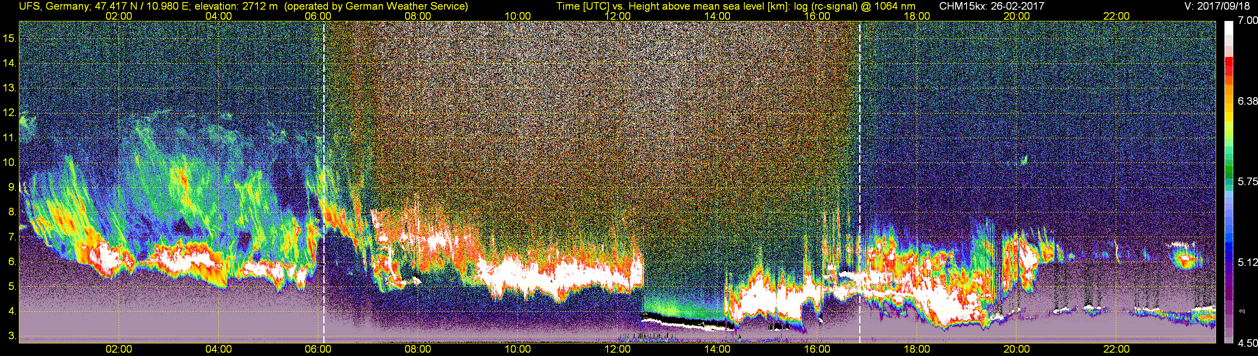Click the white dashed sunset line before 17:00
Viewport: 1258px width, 356px height.
pyautogui.click(x=860, y=181)
